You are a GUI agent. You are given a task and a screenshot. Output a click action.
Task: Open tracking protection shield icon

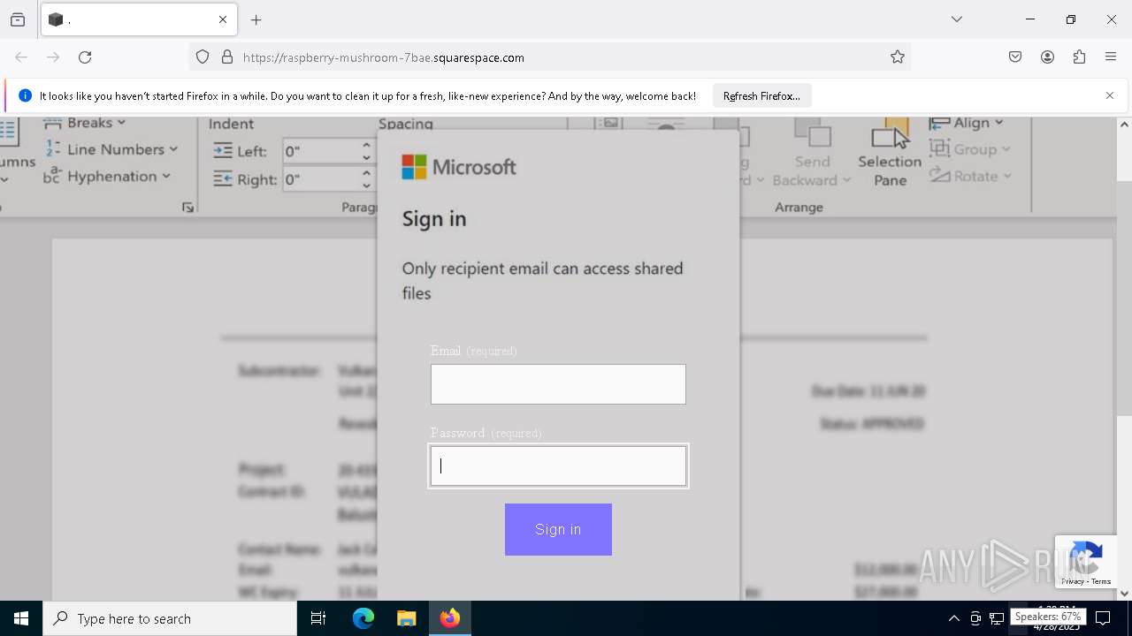pyautogui.click(x=203, y=57)
